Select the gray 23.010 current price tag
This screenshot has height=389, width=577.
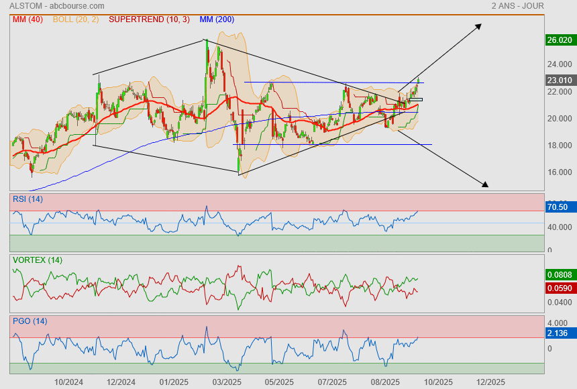(x=560, y=80)
